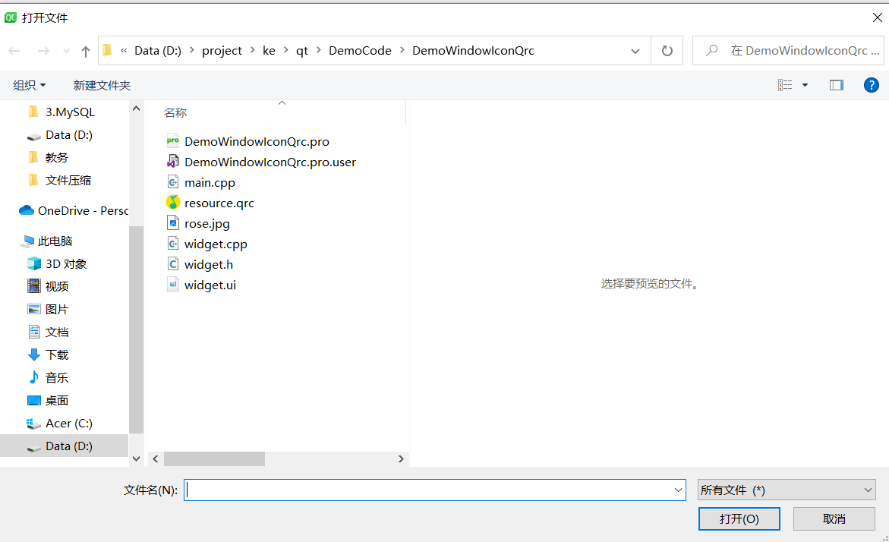
Task: Expand the 文件名 dropdown arrow
Action: (x=678, y=490)
